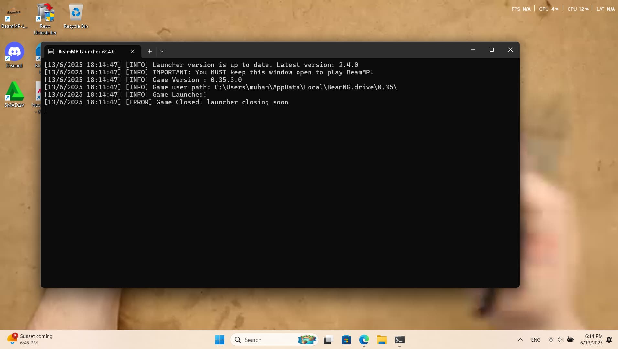Click the Game Launched! log line
618x349 pixels.
click(125, 95)
